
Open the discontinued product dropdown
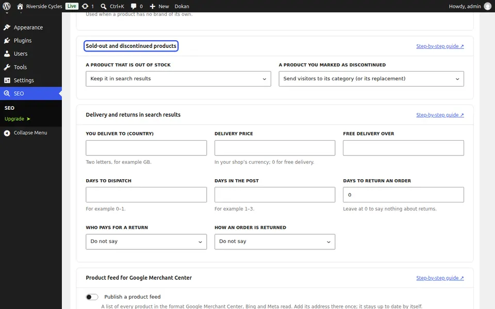(371, 79)
